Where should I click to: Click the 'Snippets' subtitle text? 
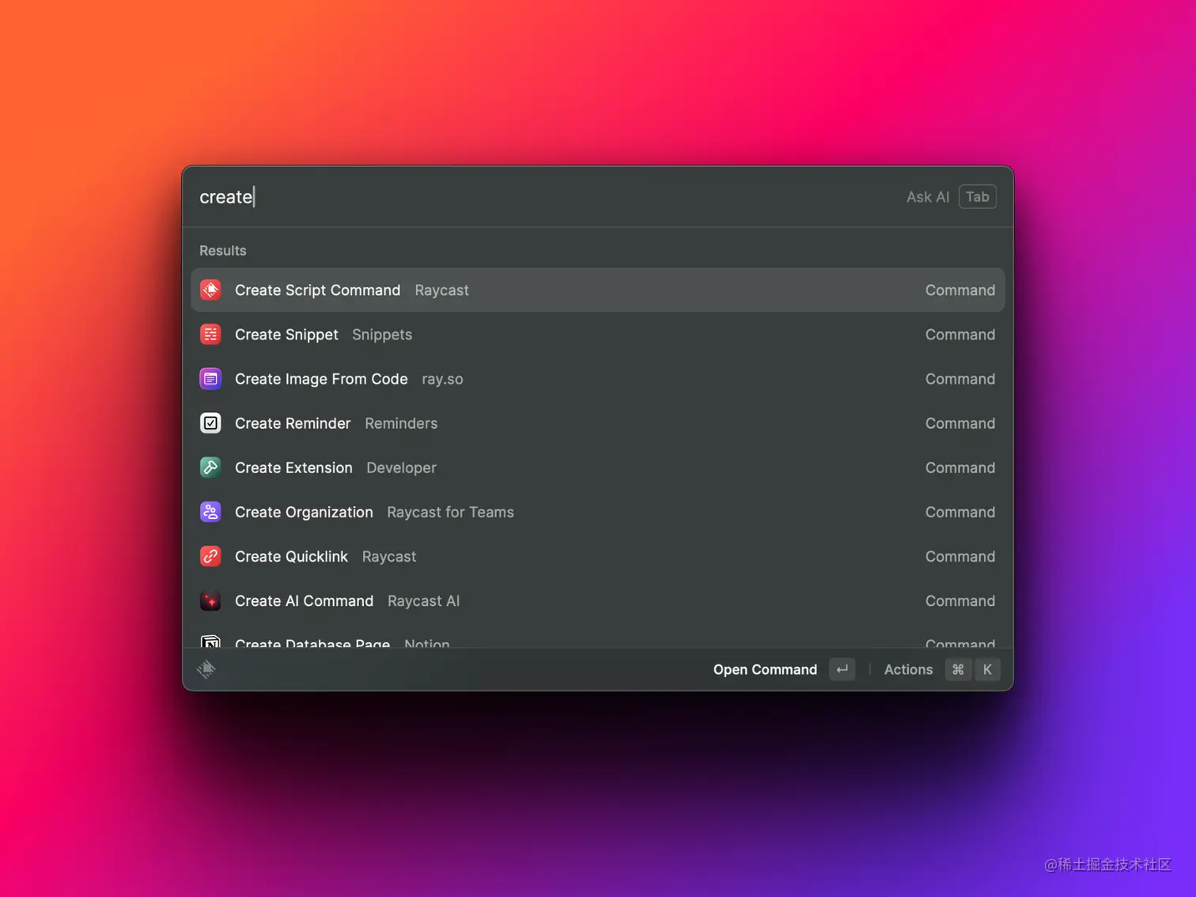(382, 335)
